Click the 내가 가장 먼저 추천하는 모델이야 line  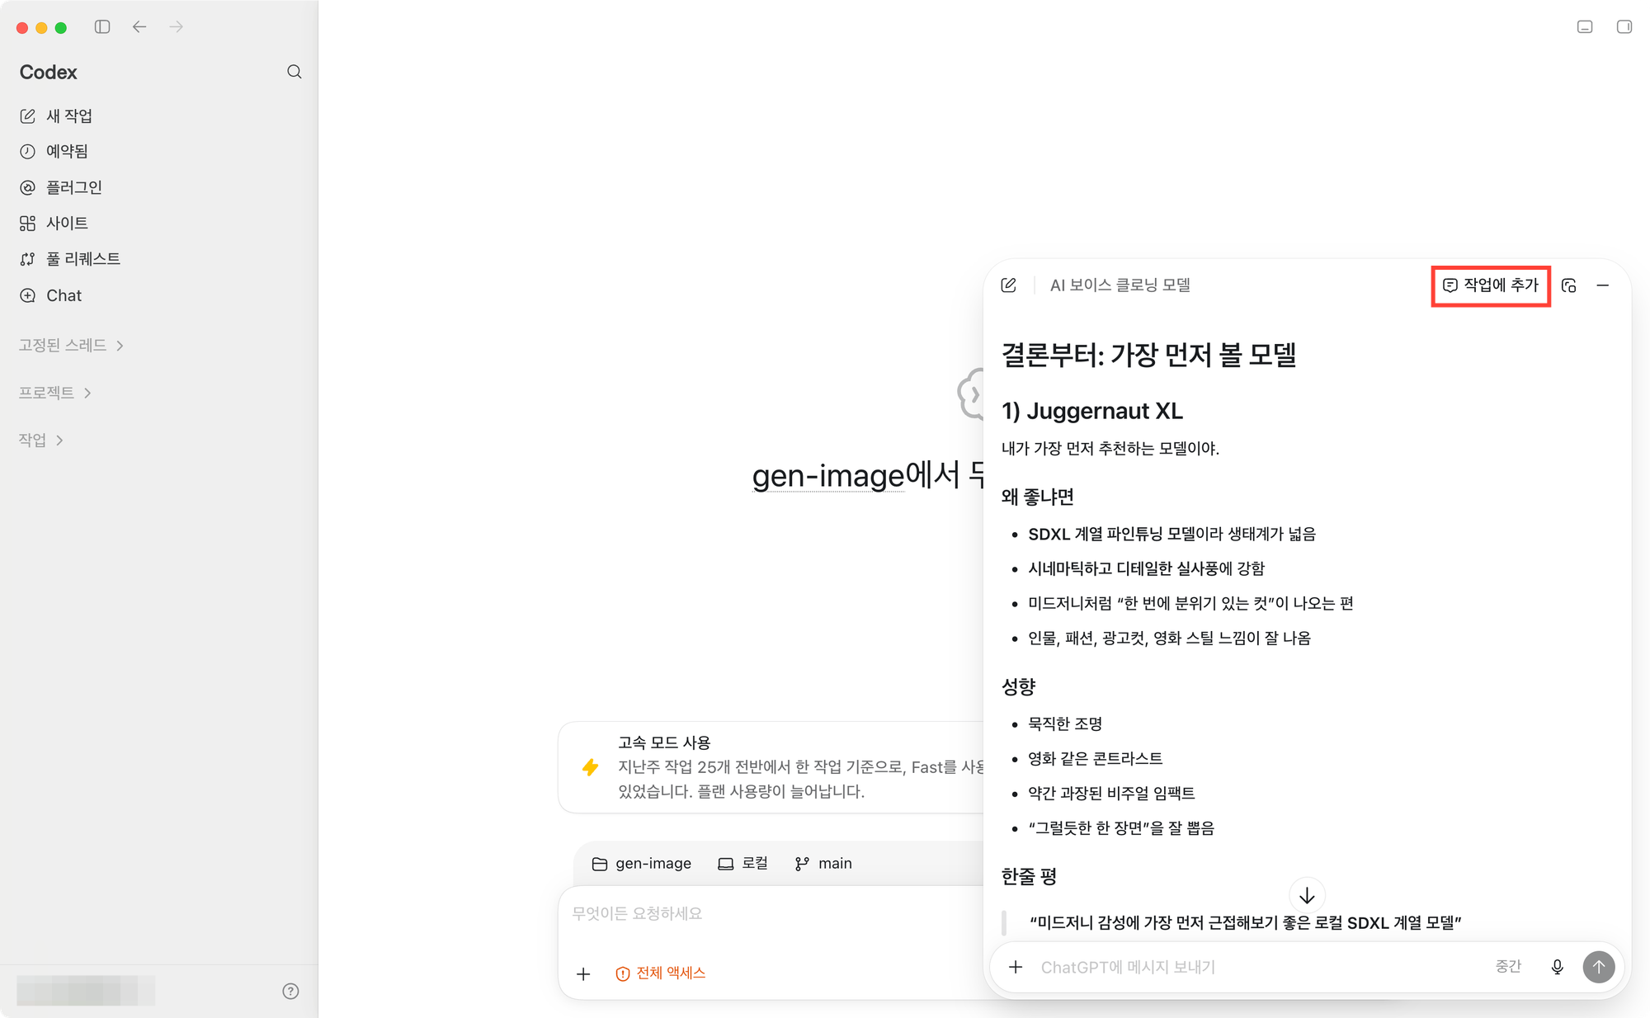1110,449
